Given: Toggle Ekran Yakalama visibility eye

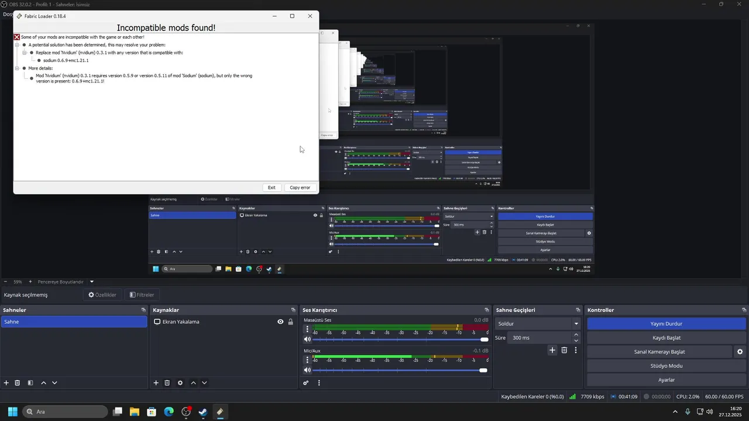Looking at the screenshot, I should 280,322.
